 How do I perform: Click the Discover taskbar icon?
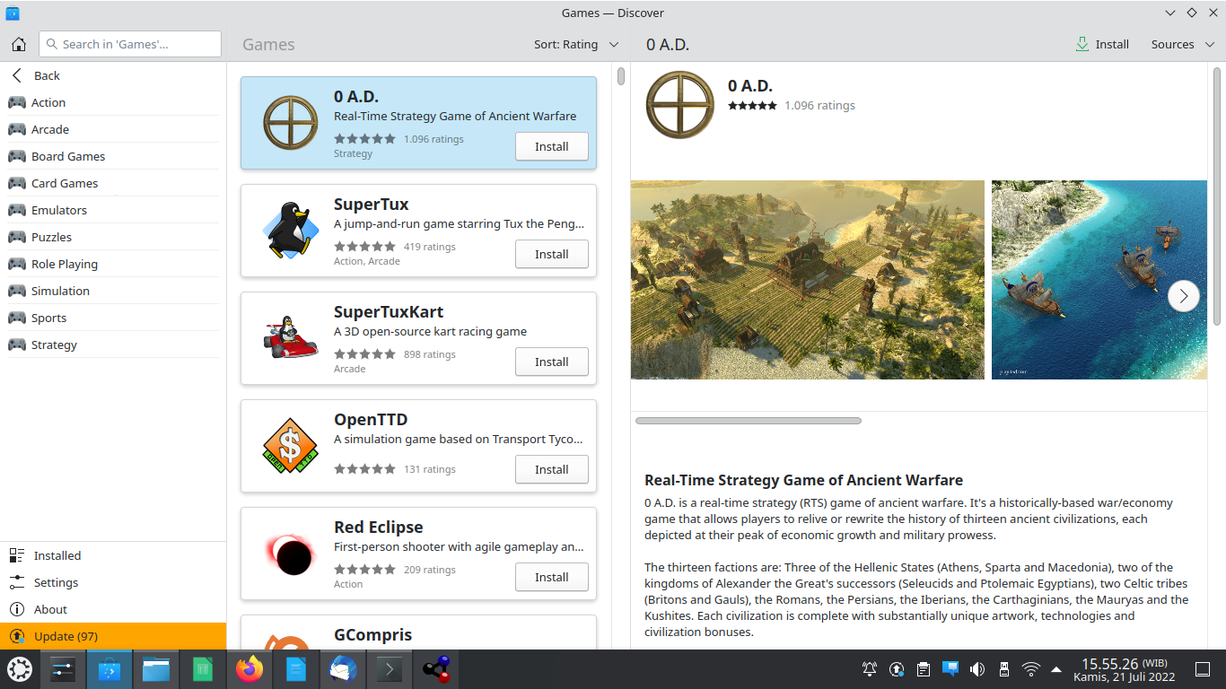(109, 669)
